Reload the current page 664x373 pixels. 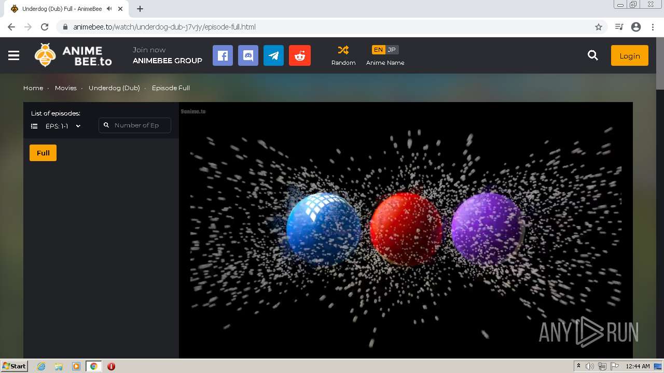pyautogui.click(x=45, y=27)
